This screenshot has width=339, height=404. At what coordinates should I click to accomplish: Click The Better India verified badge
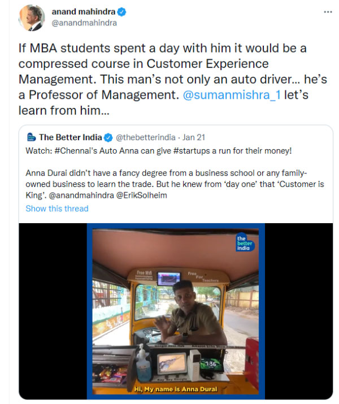pyautogui.click(x=108, y=137)
